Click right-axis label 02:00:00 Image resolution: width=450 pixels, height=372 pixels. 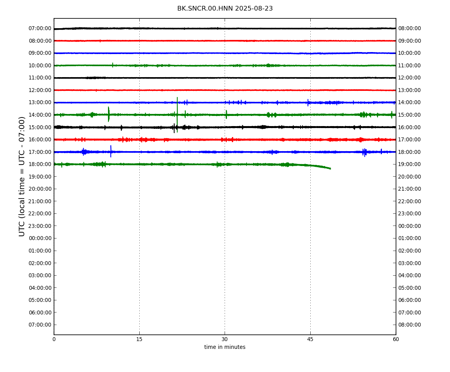410,251
